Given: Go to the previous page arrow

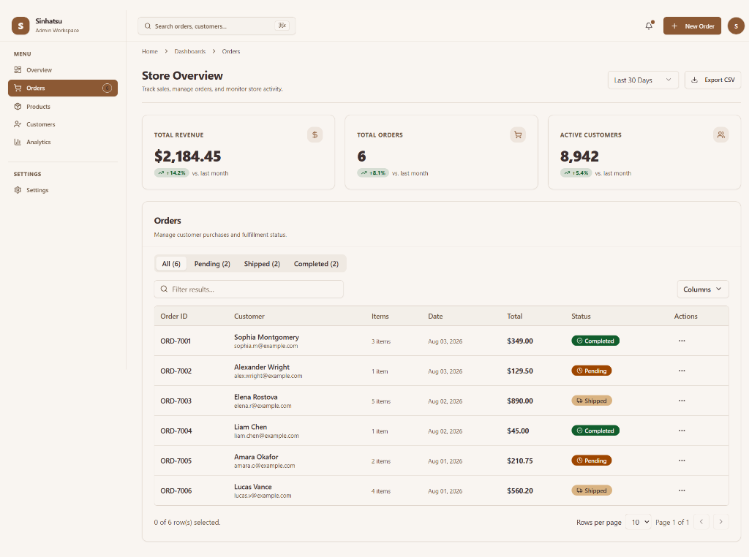Looking at the screenshot, I should pos(701,522).
